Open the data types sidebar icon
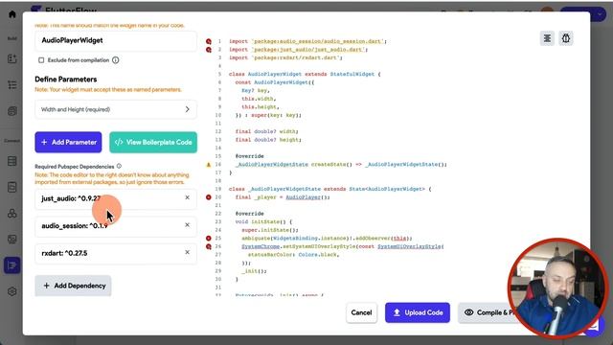The width and height of the screenshot is (613, 345). (x=12, y=188)
